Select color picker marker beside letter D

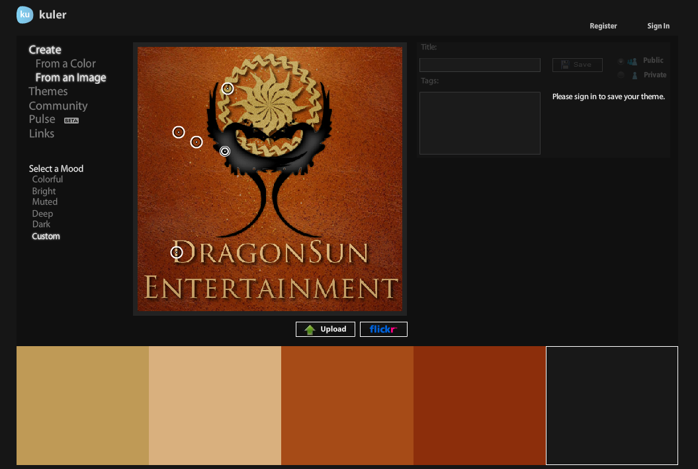point(177,252)
